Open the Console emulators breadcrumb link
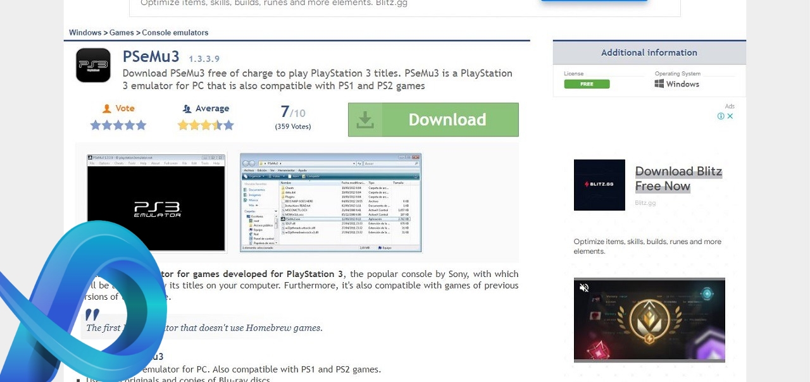Viewport: 810px width, 382px height. [x=175, y=32]
